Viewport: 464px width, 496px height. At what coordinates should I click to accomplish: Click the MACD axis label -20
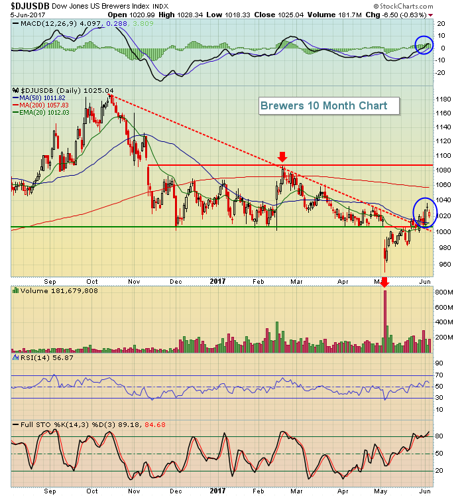[441, 73]
